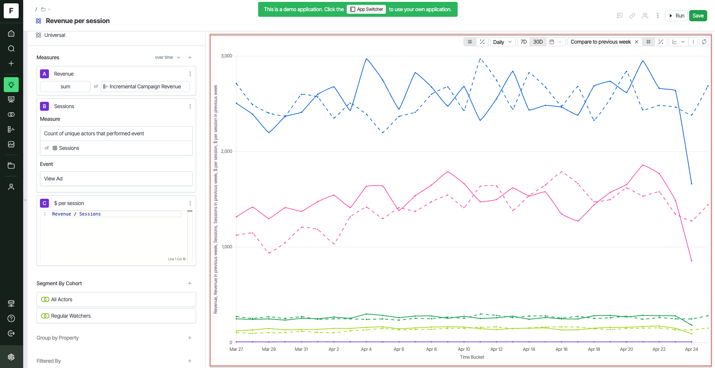Switch leftmost toggle to percent display

coord(482,42)
